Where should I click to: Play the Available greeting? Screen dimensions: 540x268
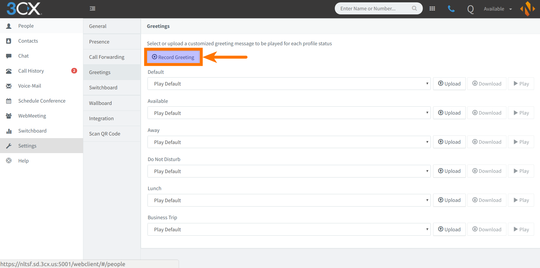coord(521,113)
